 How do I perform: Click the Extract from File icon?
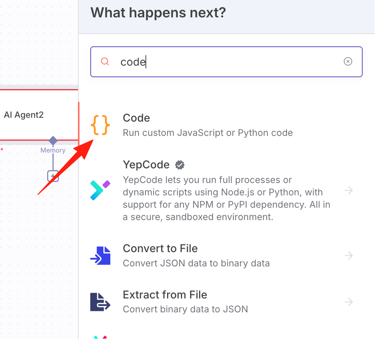[100, 302]
